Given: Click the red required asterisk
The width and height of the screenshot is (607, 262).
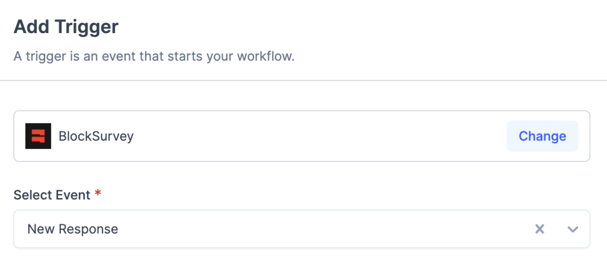Looking at the screenshot, I should click(x=98, y=195).
